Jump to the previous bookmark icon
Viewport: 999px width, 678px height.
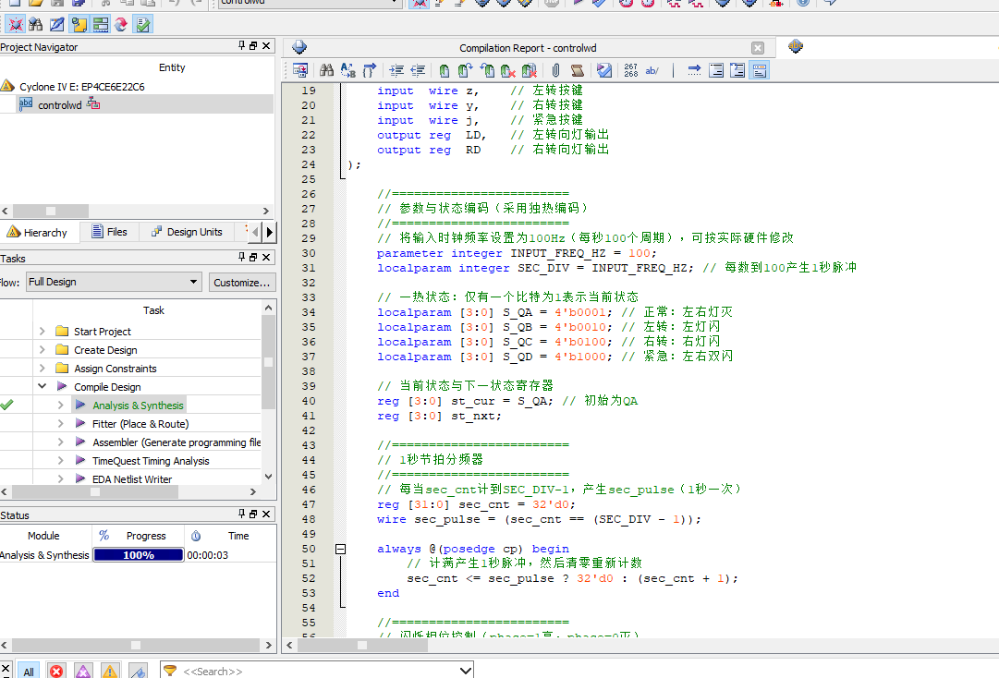pos(487,70)
